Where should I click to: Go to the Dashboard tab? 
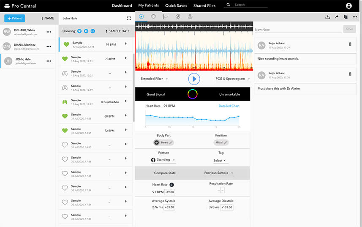click(122, 5)
